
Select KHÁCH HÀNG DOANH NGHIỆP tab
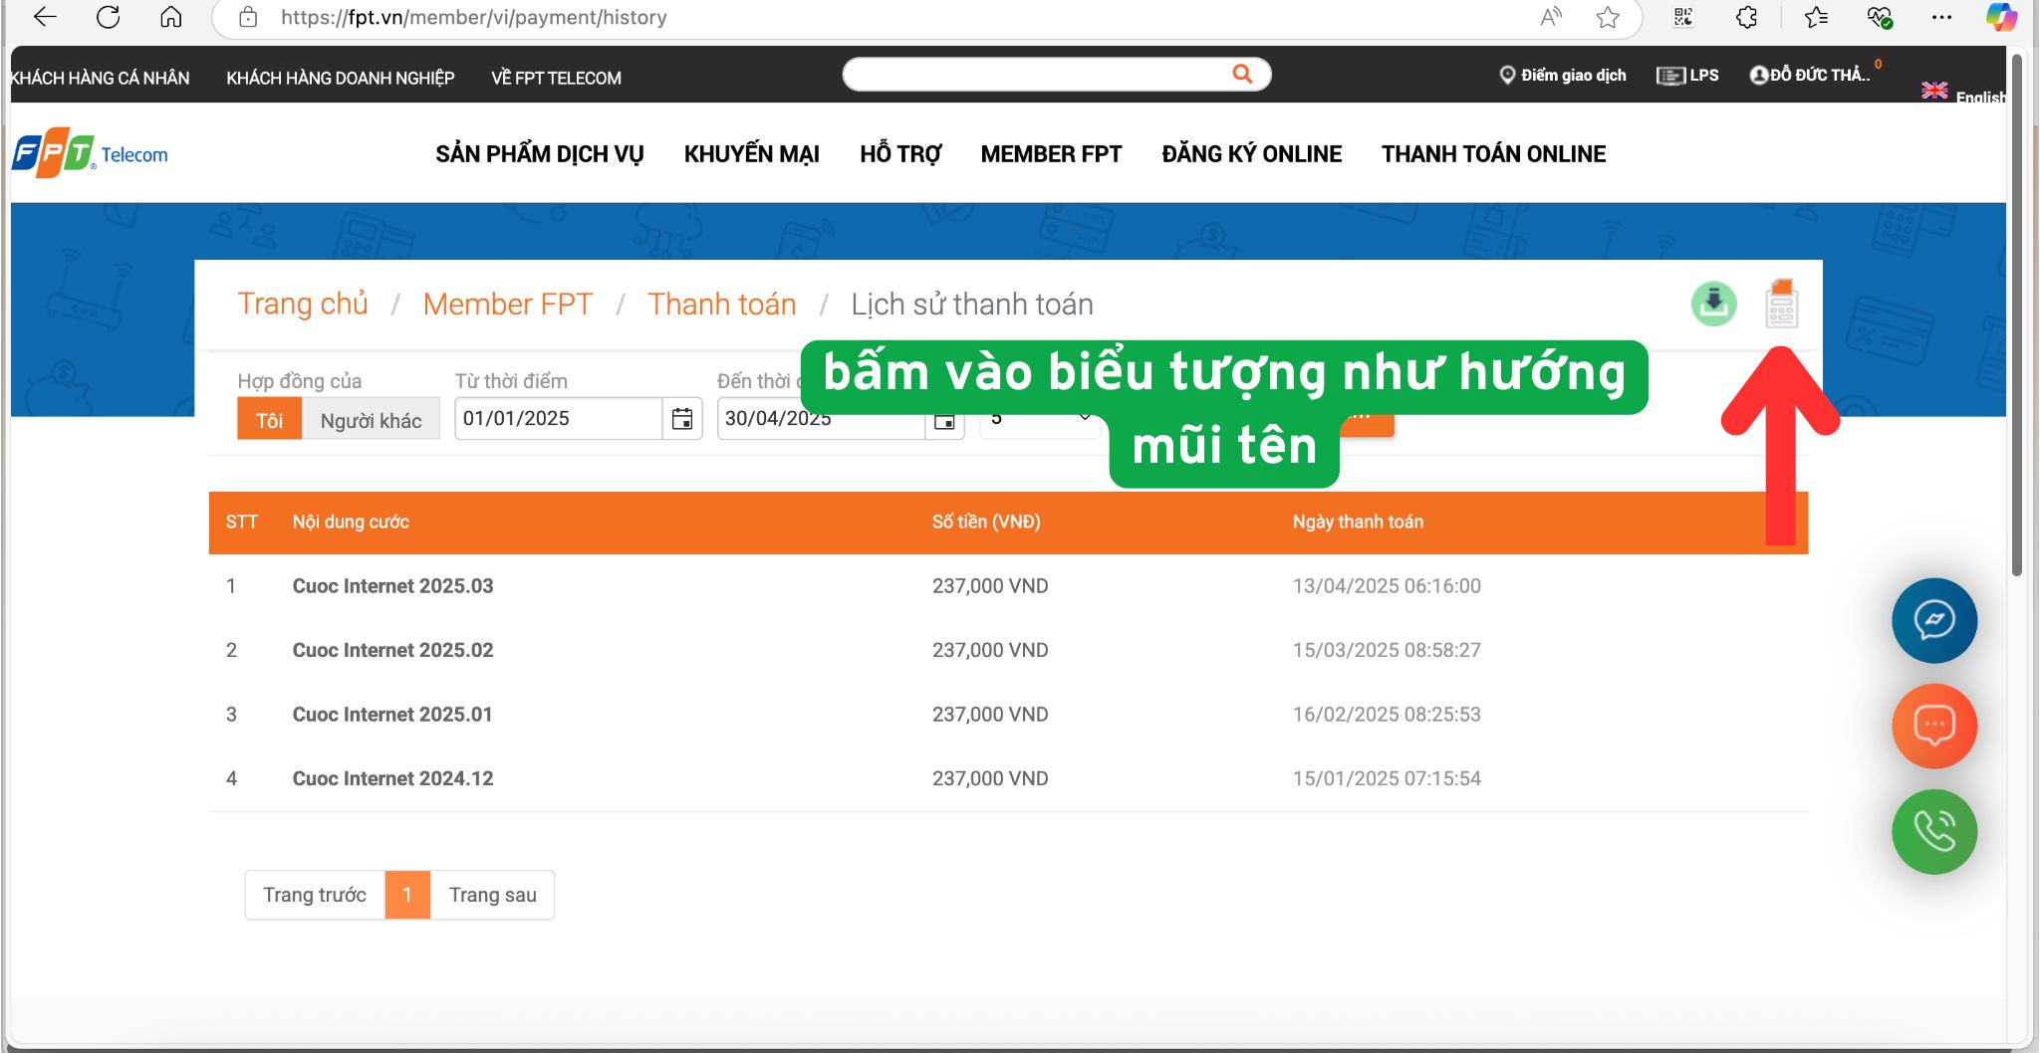point(341,78)
